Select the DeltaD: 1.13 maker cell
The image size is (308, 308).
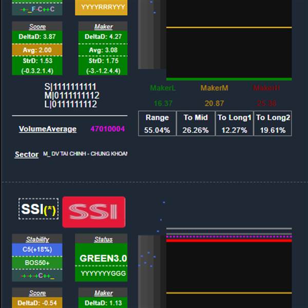pos(103,303)
